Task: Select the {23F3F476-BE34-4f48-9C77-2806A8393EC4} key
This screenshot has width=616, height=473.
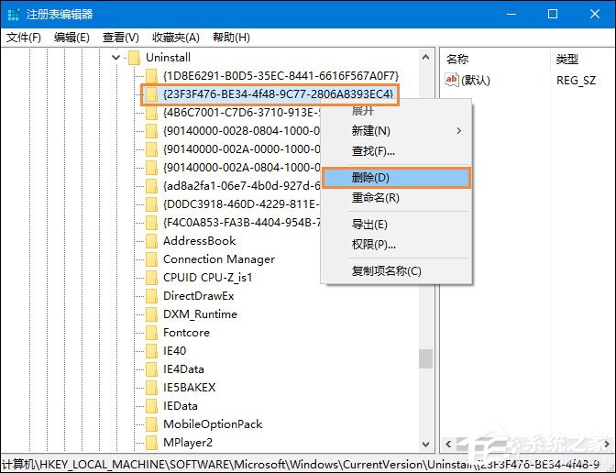Action: [x=278, y=93]
